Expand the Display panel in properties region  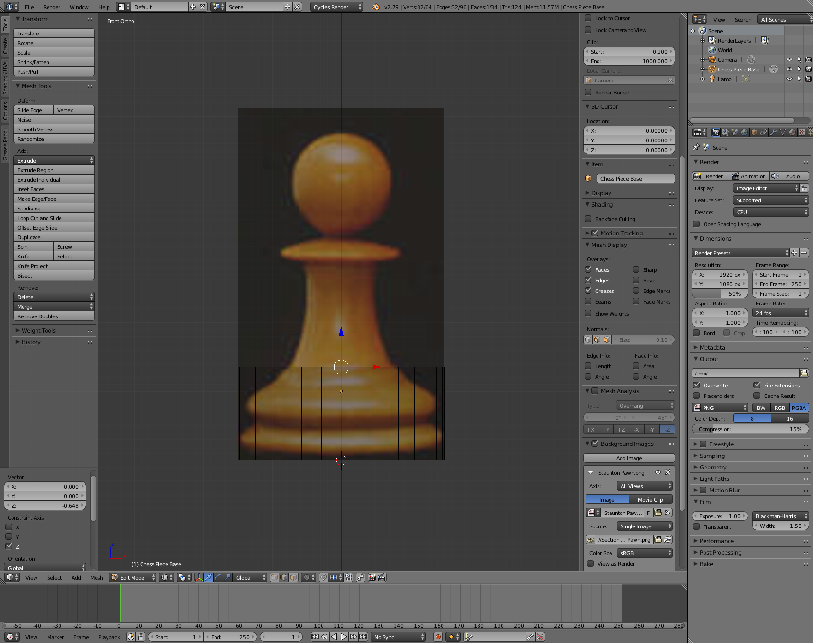[x=601, y=193]
